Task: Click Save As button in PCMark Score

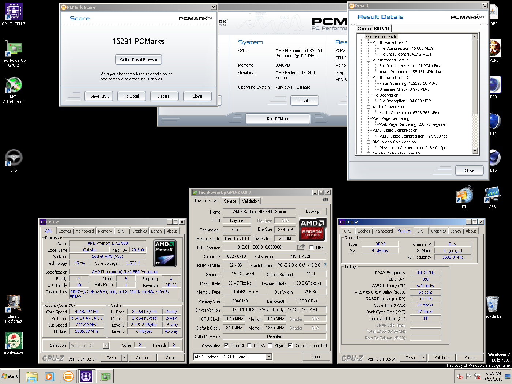Action: point(99,96)
